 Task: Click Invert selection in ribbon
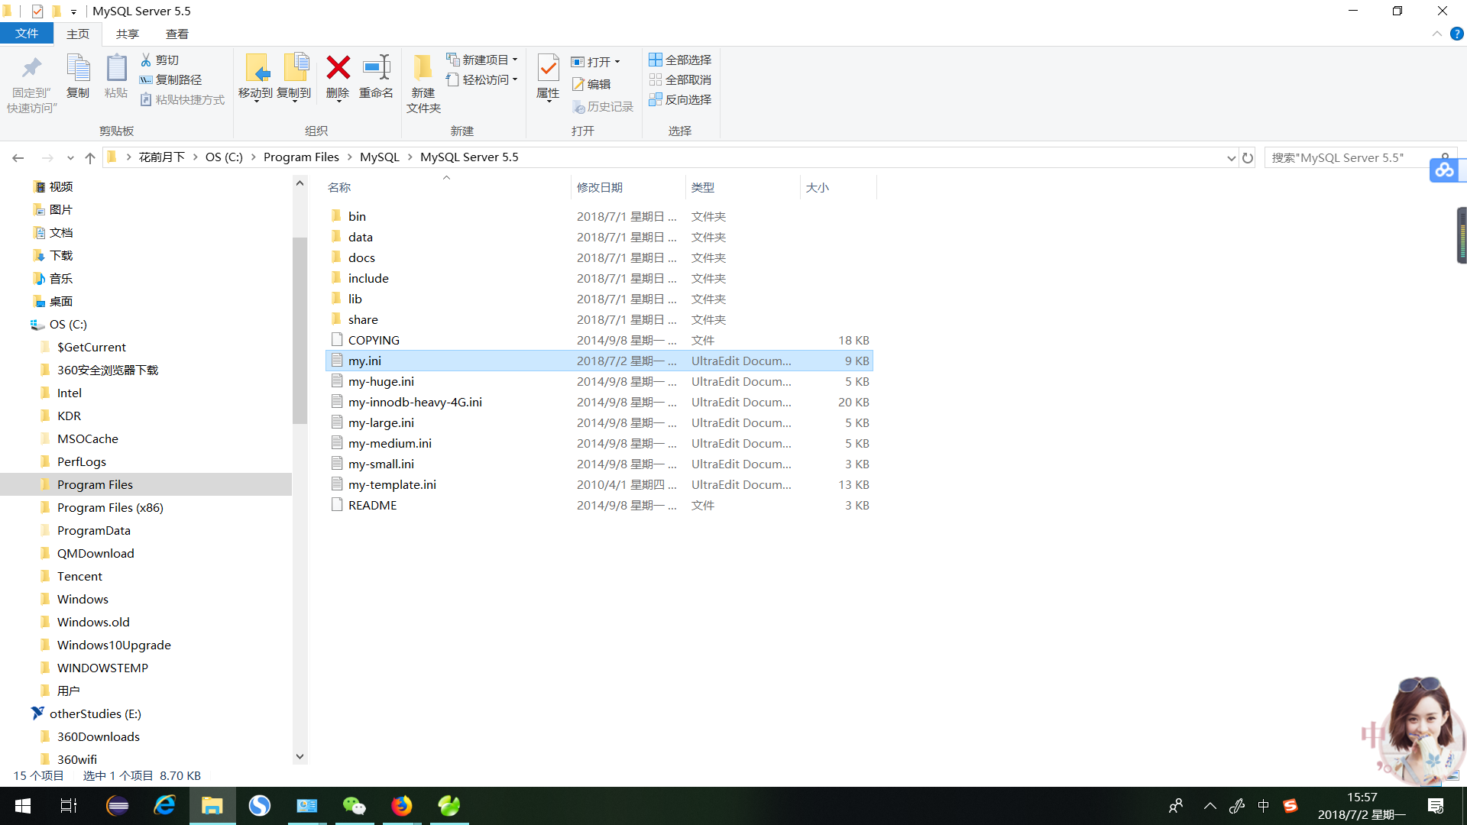(680, 99)
